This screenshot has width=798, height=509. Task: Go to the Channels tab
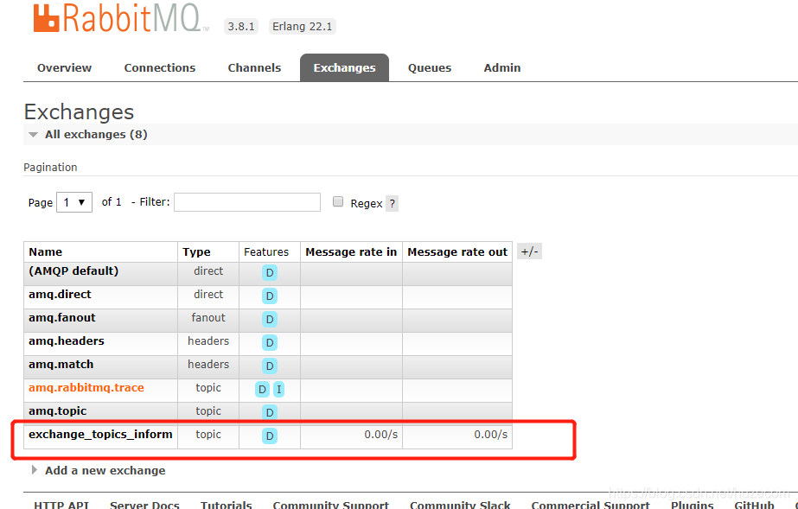254,67
